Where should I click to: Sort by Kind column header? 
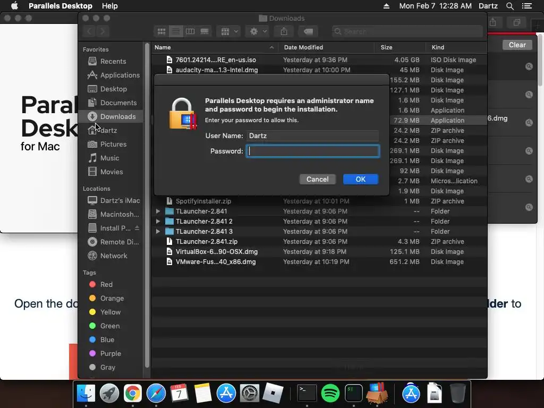(456, 47)
